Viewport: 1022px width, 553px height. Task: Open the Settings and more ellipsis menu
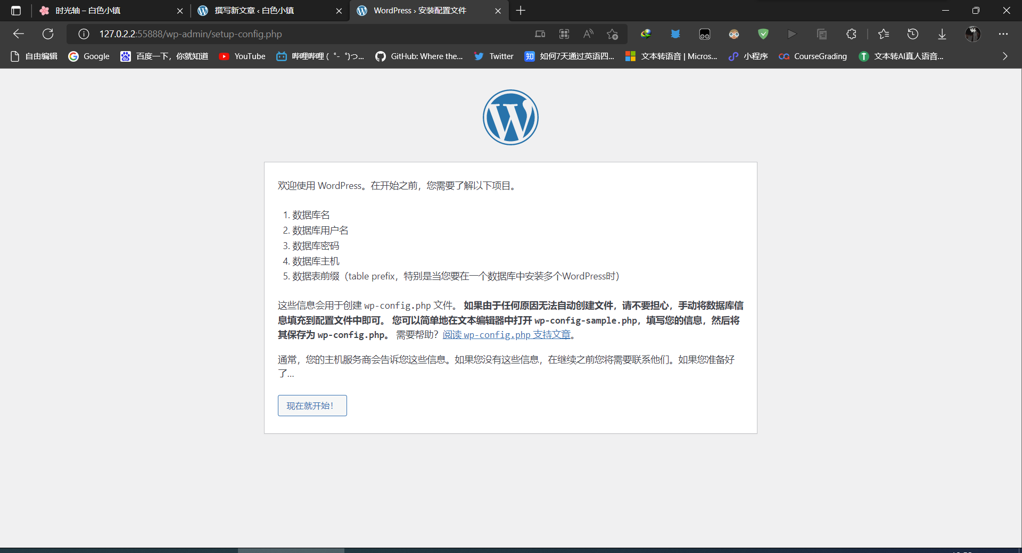[1003, 34]
